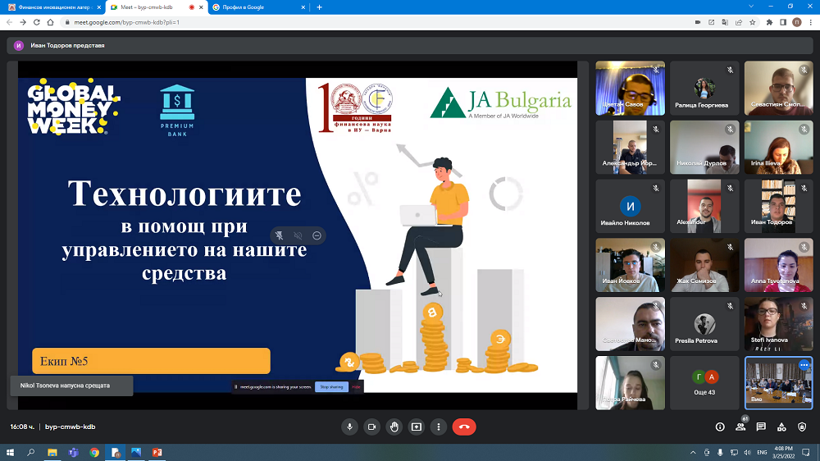Click the translate page icon
This screenshot has width=820, height=461.
[725, 22]
